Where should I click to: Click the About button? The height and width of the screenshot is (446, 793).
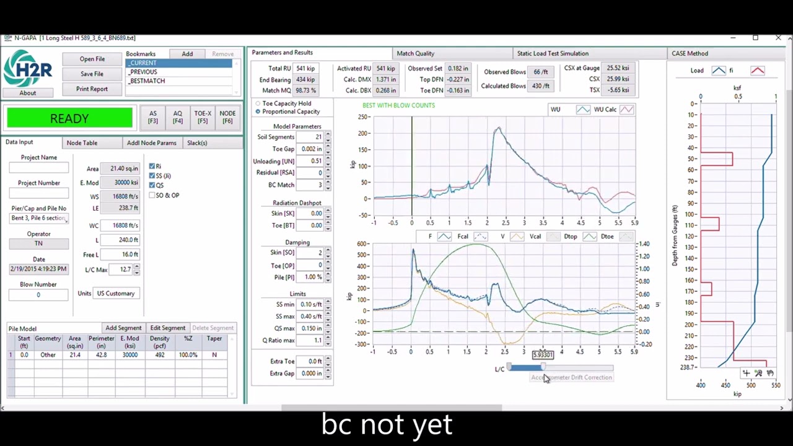click(27, 93)
